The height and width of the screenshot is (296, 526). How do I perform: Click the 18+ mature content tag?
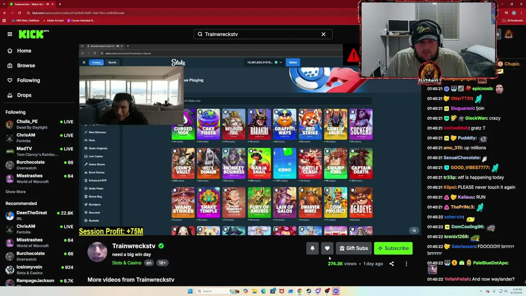(x=162, y=263)
